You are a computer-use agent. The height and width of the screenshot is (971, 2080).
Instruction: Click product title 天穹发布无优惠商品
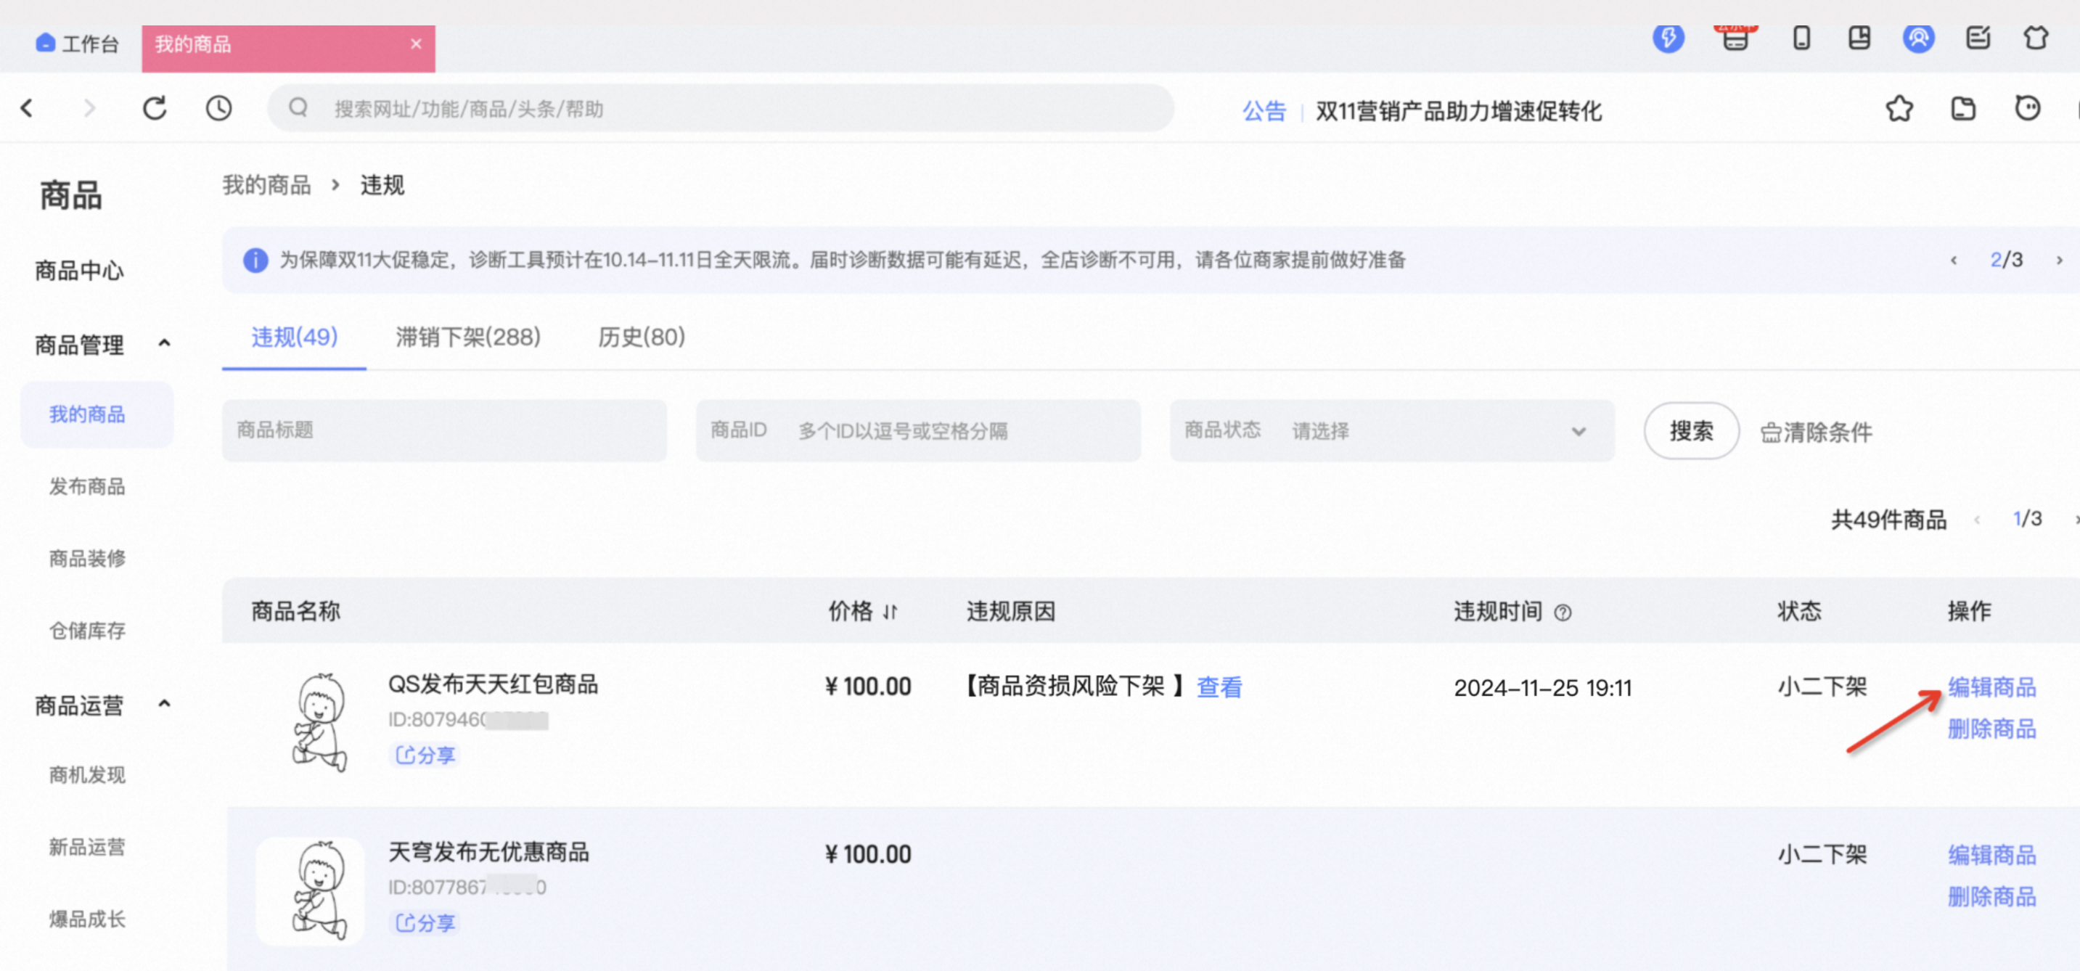pyautogui.click(x=488, y=853)
